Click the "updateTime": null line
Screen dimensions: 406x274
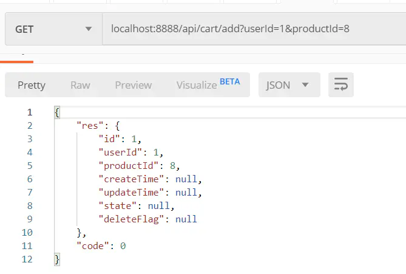click(150, 193)
